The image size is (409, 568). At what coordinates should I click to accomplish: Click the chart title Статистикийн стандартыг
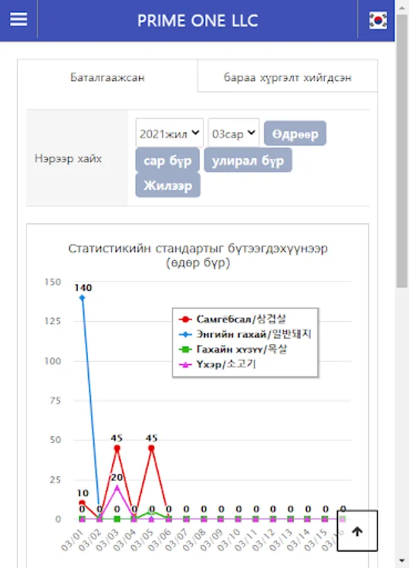click(x=198, y=256)
